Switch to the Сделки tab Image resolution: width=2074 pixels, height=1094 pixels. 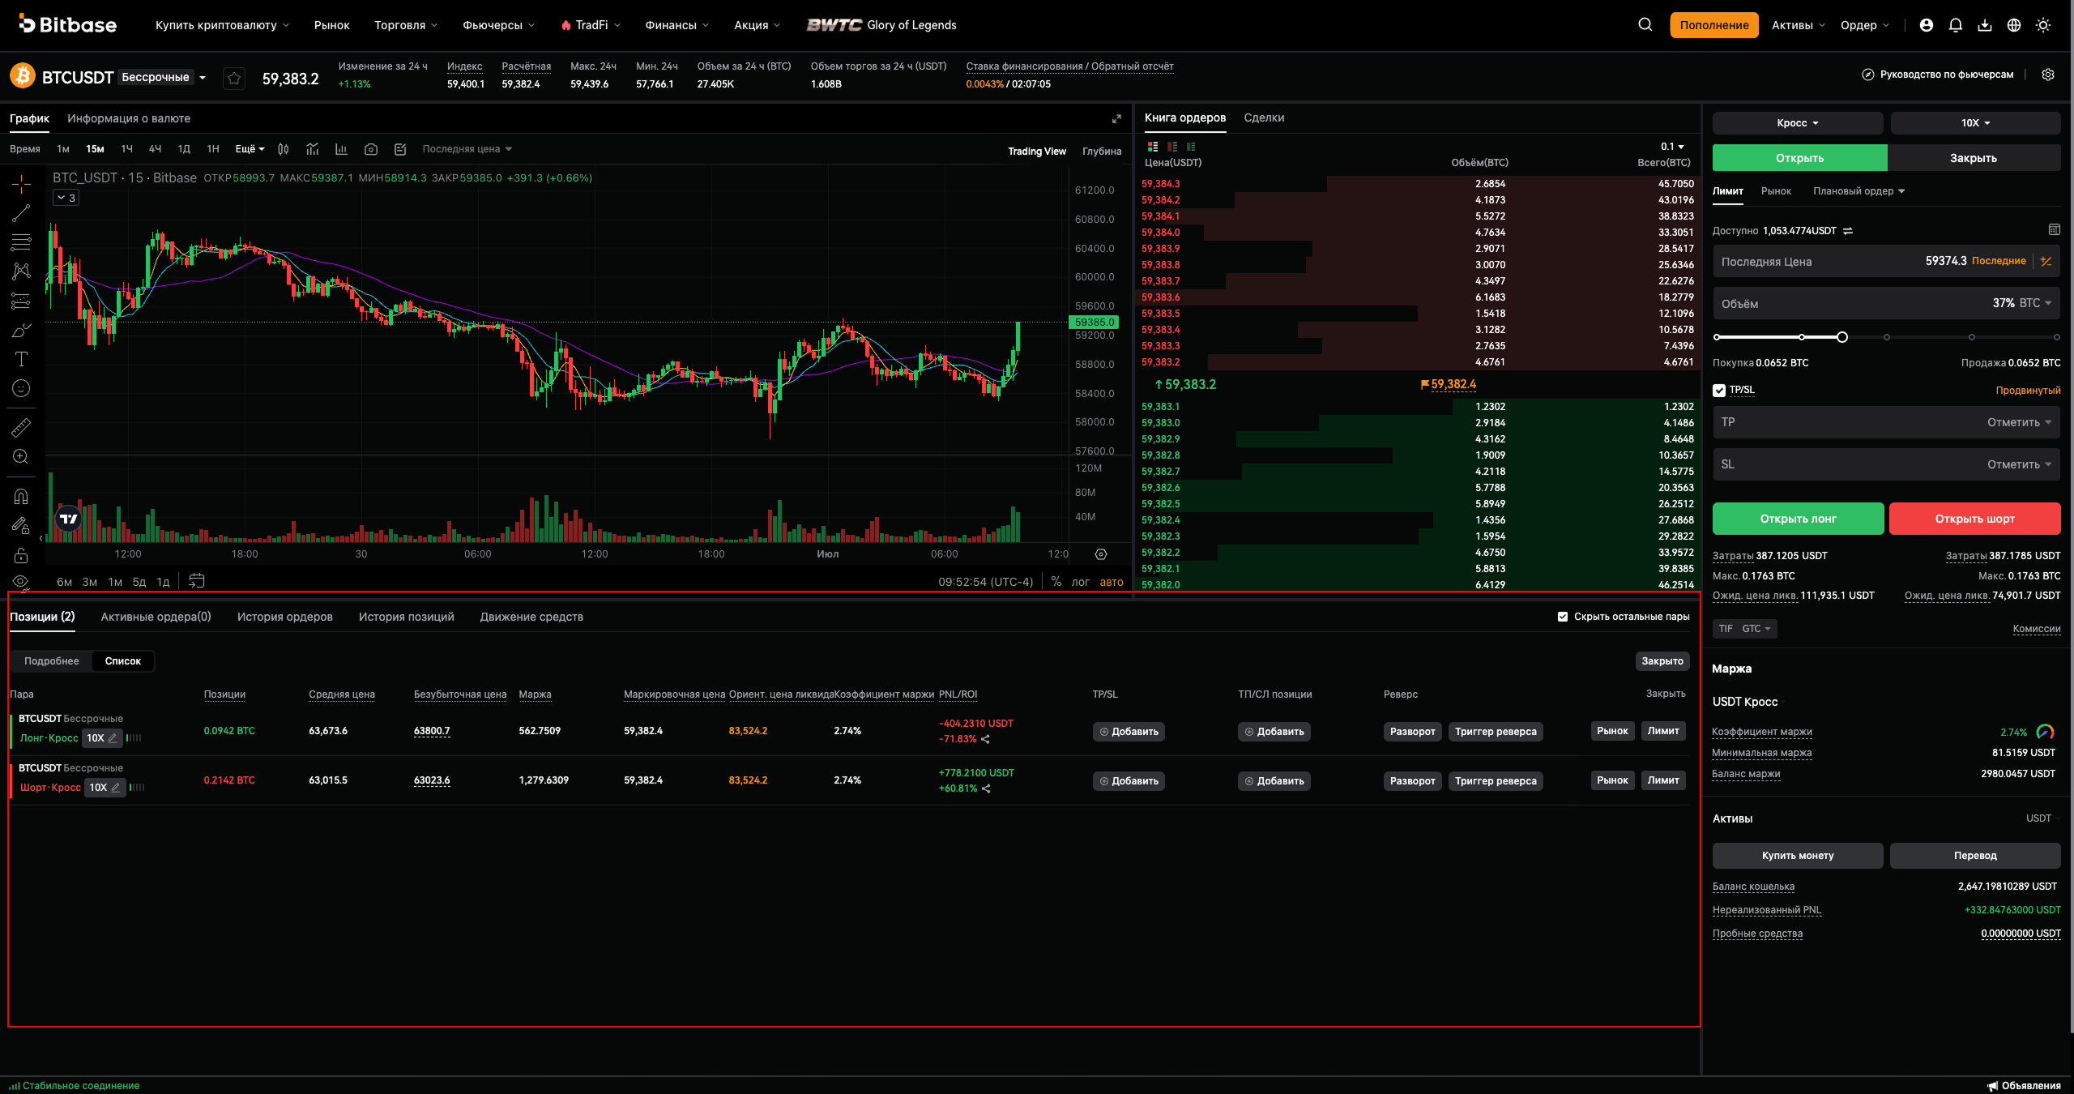[x=1264, y=118]
